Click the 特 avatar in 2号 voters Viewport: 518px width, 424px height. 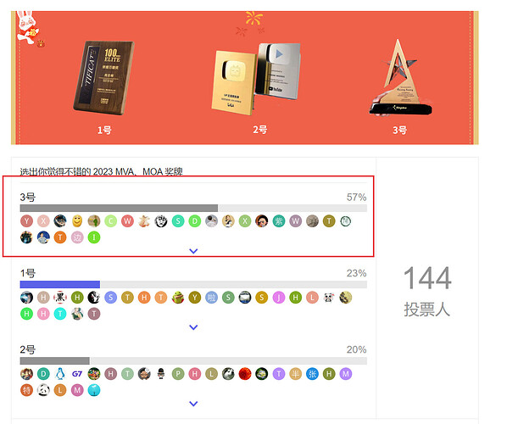(26, 390)
